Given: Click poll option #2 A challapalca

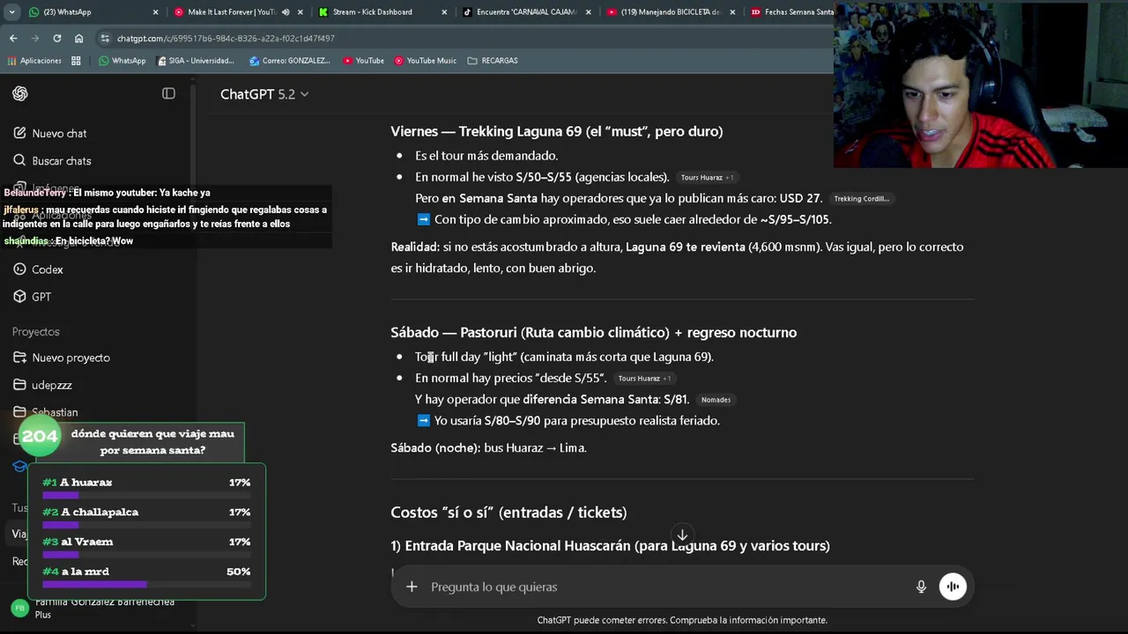Looking at the screenshot, I should [146, 517].
